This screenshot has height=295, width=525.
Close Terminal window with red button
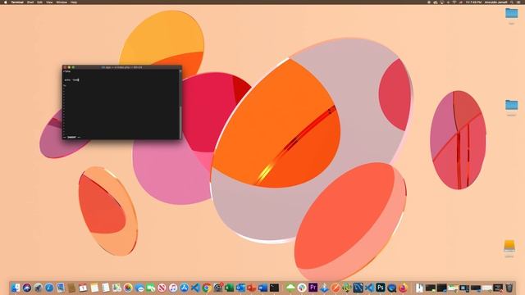(x=65, y=67)
